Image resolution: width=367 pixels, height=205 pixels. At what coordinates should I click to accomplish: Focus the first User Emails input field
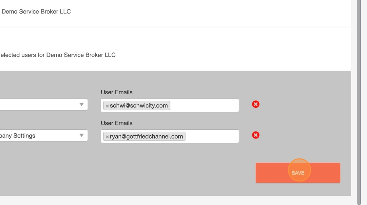coord(203,105)
